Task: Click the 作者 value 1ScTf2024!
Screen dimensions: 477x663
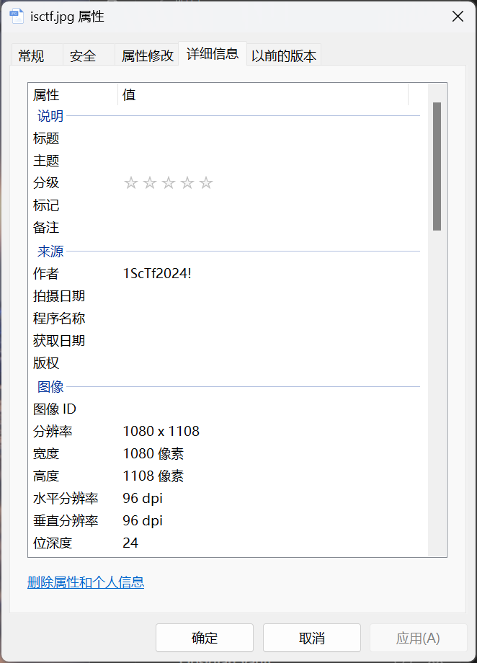Action: point(157,274)
